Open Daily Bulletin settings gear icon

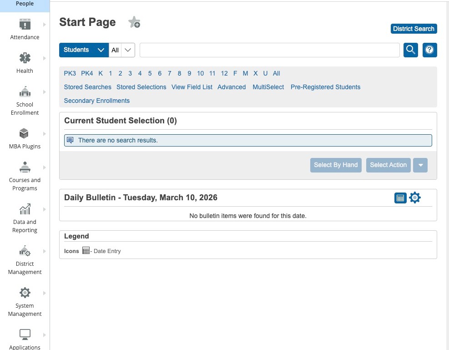415,198
